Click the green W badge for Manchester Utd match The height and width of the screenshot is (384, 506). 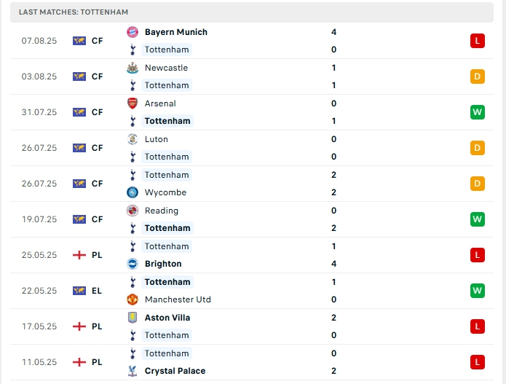click(x=477, y=291)
